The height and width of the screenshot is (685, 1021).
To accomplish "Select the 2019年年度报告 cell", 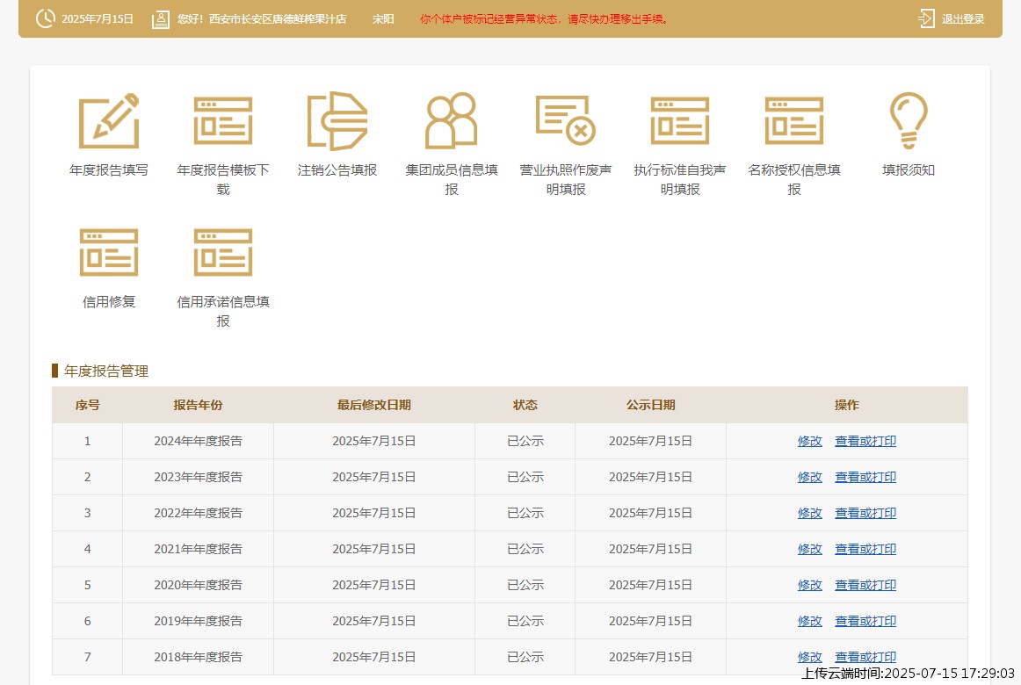I will (198, 621).
